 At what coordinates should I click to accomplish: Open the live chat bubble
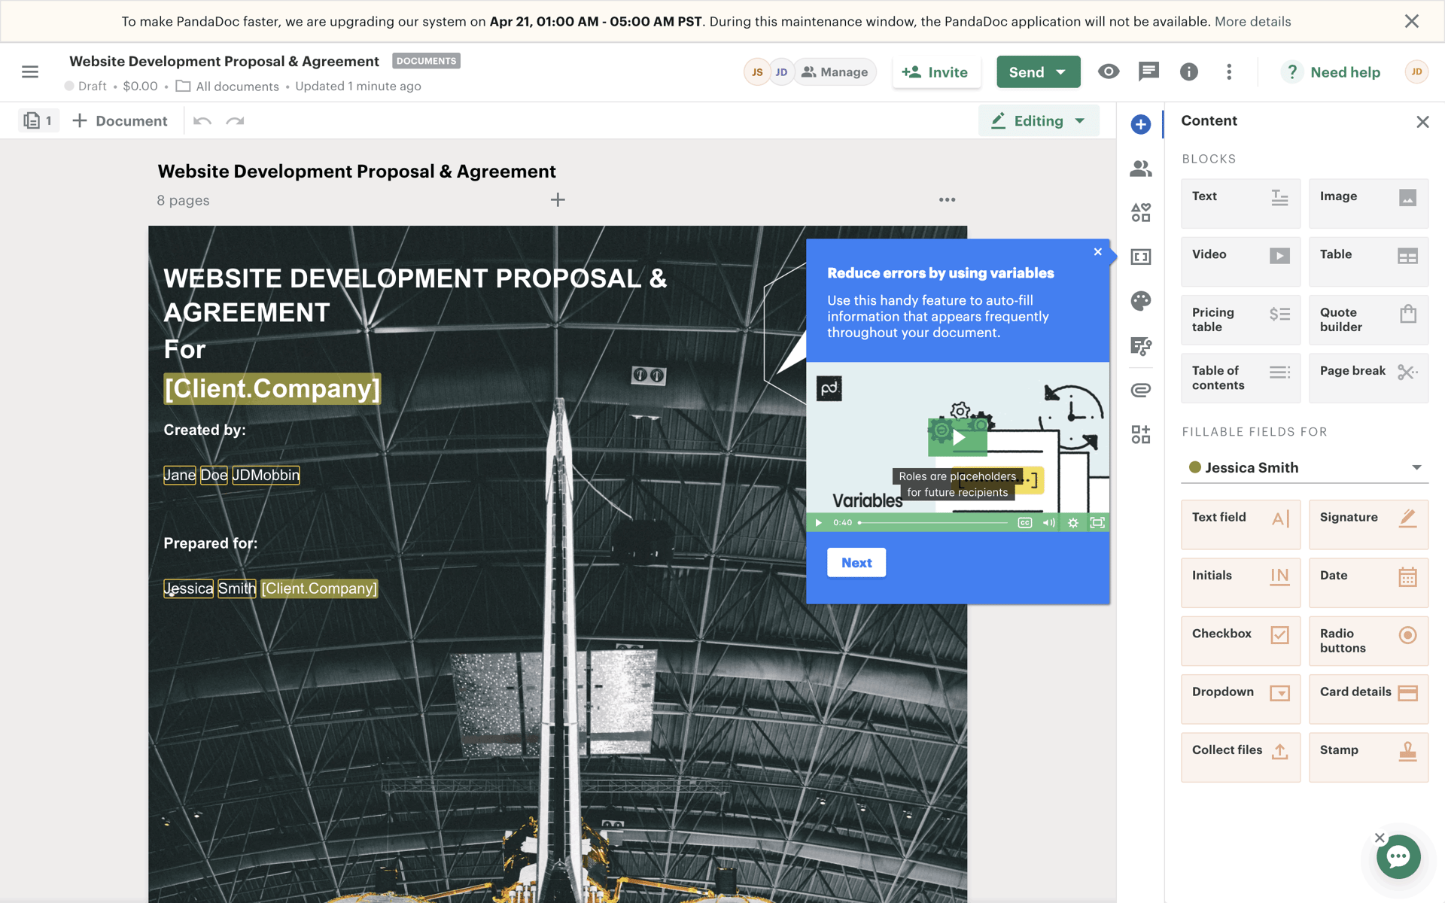[x=1398, y=856]
